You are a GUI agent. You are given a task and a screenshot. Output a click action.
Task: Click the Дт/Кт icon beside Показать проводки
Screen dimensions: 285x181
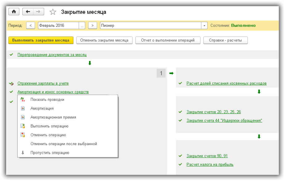(23, 100)
